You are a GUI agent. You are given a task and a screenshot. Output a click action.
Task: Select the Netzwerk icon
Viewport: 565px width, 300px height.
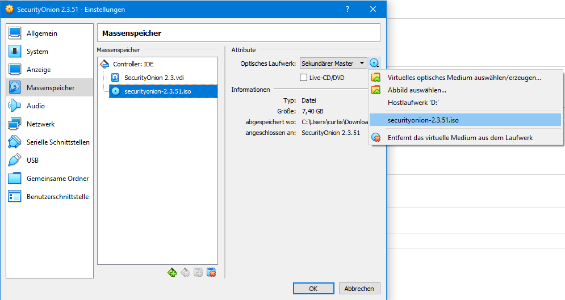click(x=15, y=124)
